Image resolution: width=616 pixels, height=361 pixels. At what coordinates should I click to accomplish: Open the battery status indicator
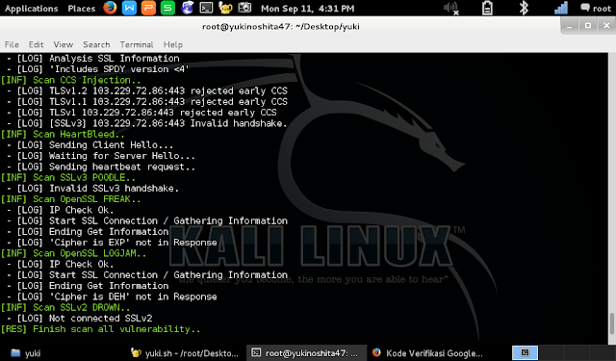[487, 8]
